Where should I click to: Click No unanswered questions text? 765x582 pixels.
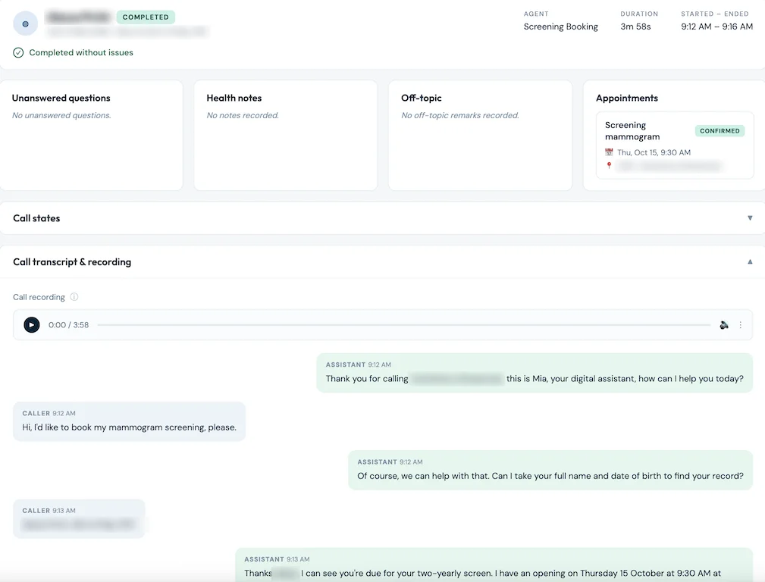pyautogui.click(x=61, y=116)
